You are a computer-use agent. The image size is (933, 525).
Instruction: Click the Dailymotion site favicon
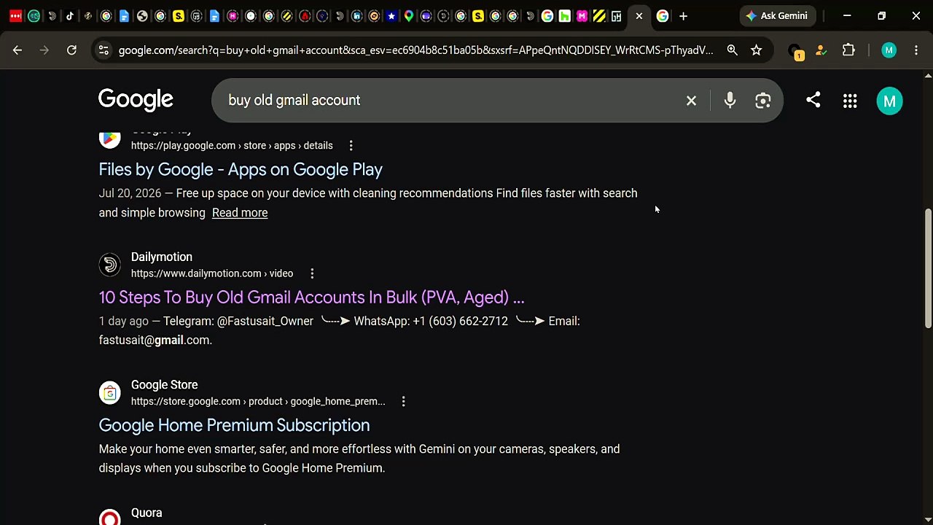point(110,265)
